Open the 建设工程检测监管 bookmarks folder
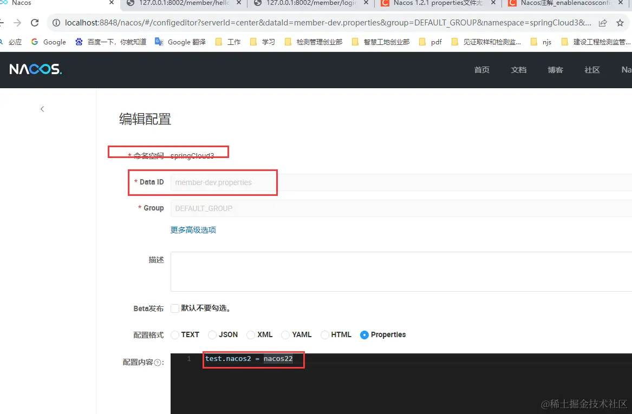Viewport: 632px width, 414px height. point(596,42)
